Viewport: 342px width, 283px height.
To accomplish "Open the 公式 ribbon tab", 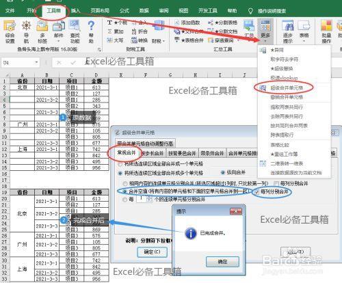I will 124,10.
